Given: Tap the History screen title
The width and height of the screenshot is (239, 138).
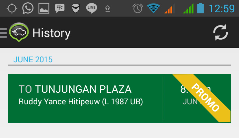Looking at the screenshot, I should coord(51,33).
